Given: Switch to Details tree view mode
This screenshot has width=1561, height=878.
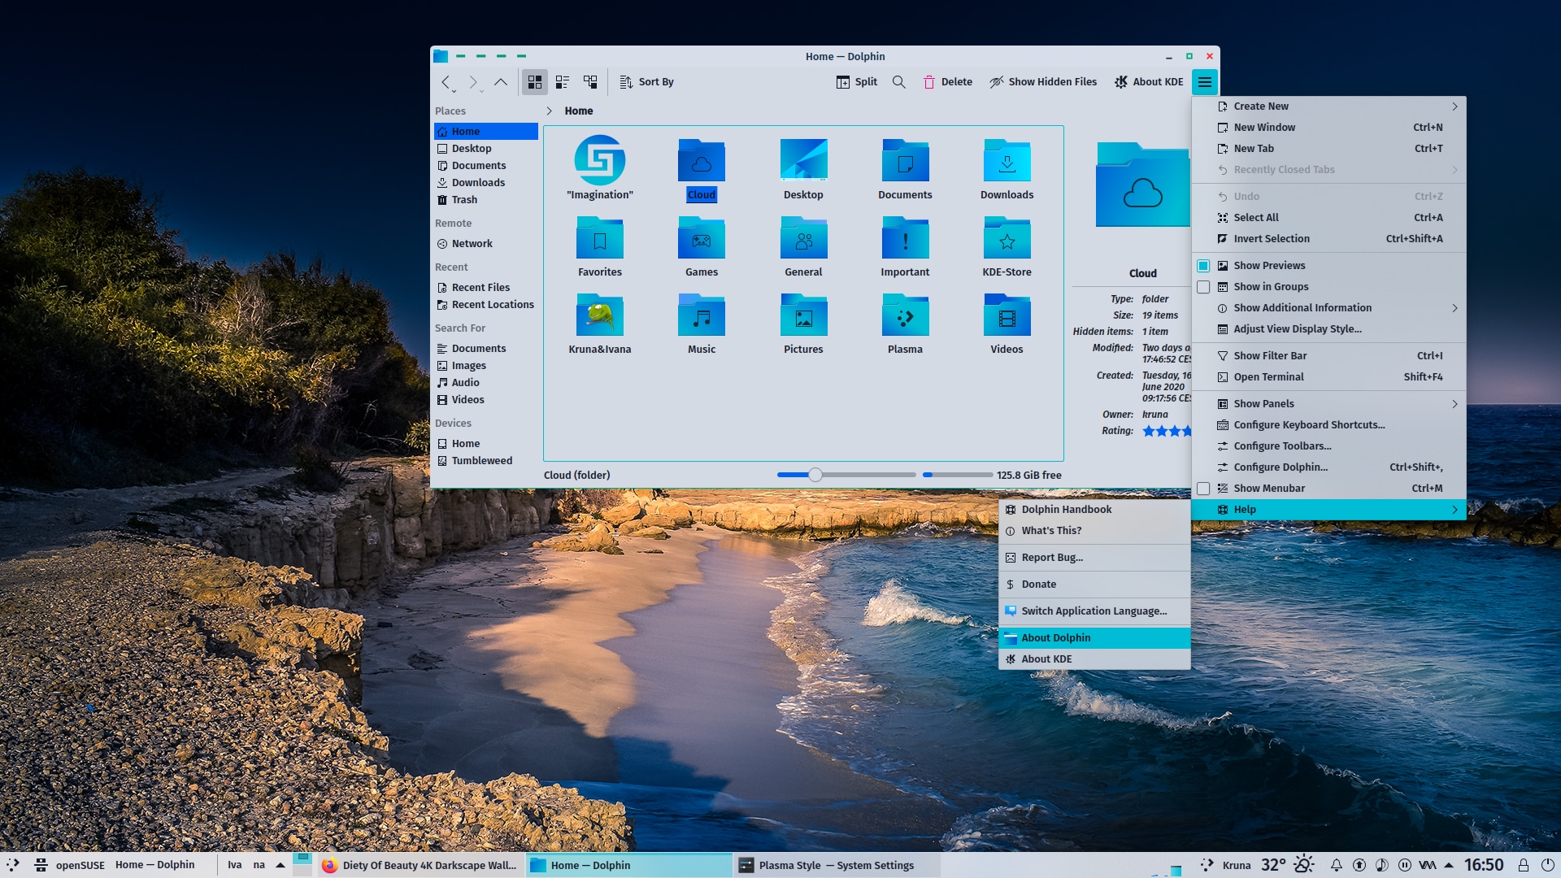Looking at the screenshot, I should (x=590, y=82).
